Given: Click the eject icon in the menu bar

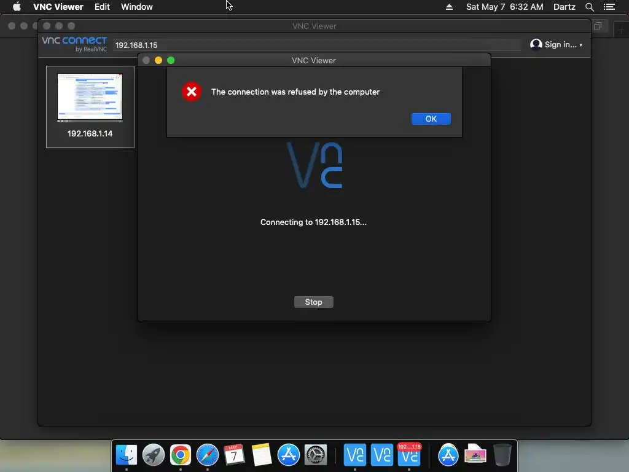Looking at the screenshot, I should [449, 7].
